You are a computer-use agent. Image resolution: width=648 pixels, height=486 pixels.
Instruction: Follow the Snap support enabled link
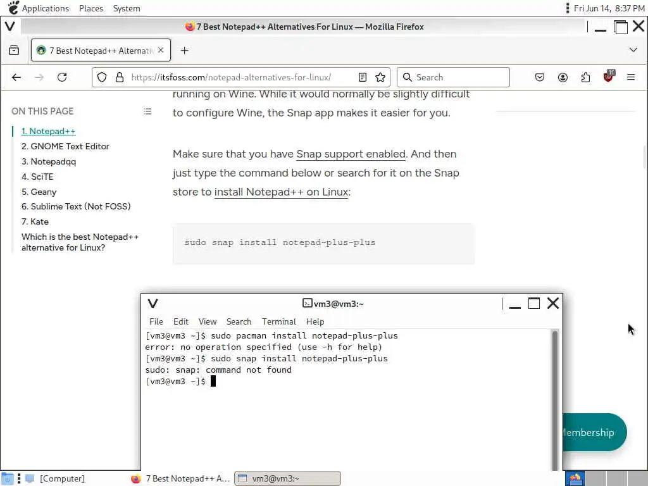(x=351, y=154)
